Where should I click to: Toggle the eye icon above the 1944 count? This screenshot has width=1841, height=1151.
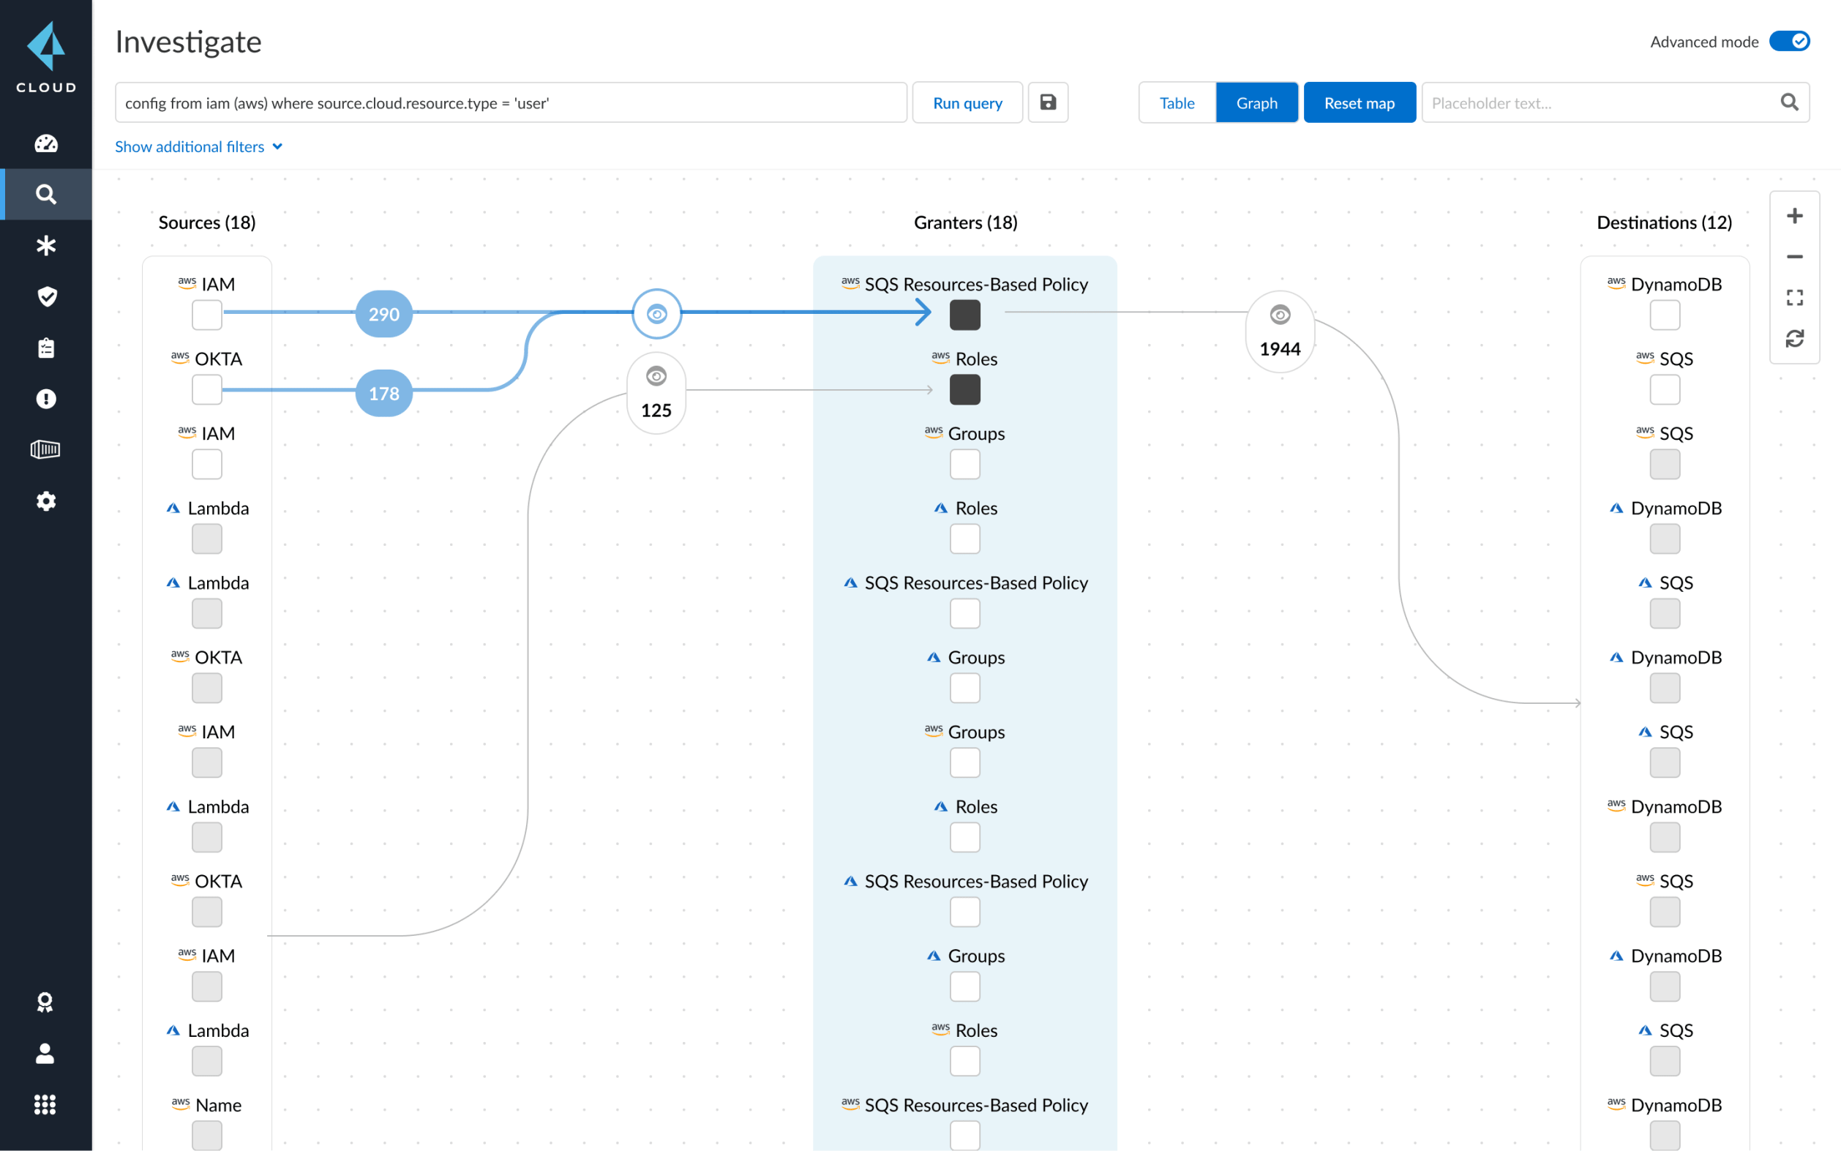tap(1278, 314)
